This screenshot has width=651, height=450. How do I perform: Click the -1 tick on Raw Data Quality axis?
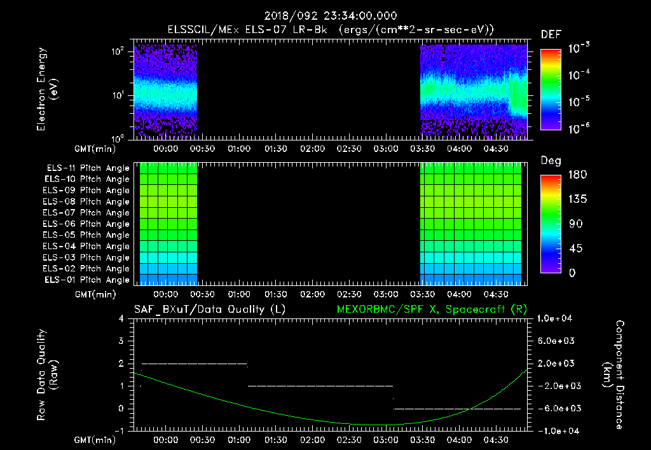coord(119,431)
